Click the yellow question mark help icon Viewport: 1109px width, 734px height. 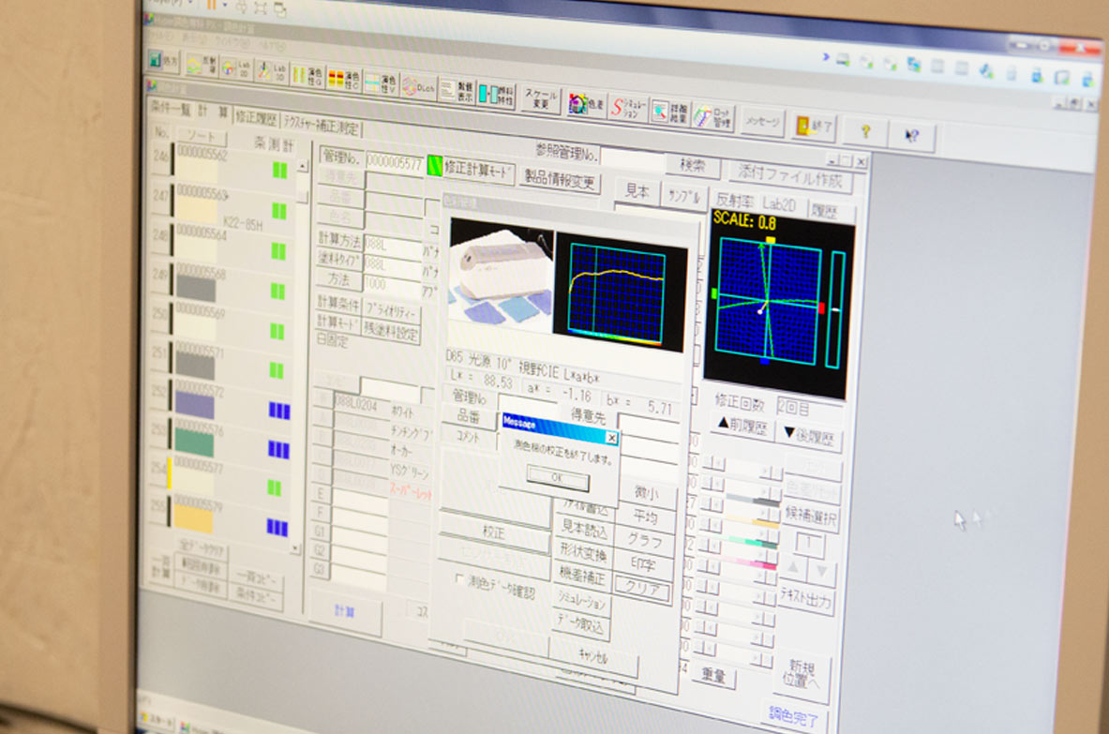point(865,132)
